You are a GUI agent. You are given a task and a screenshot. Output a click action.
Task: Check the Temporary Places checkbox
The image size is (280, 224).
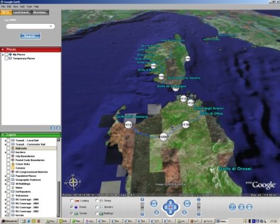click(x=7, y=58)
